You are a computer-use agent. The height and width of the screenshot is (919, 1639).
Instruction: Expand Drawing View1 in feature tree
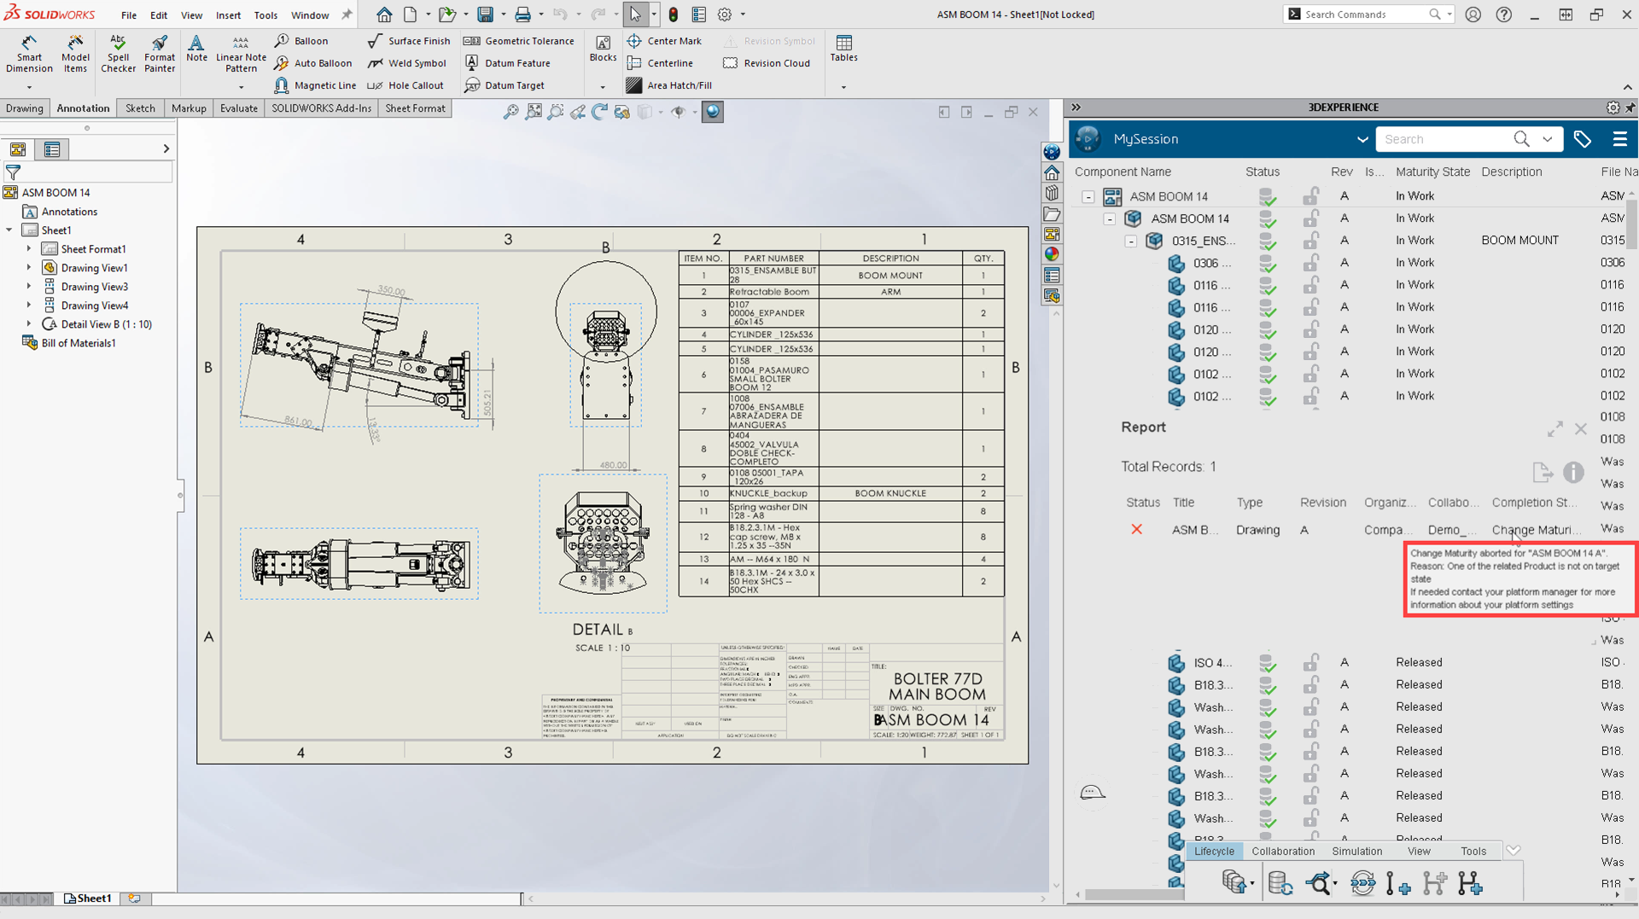(x=29, y=268)
